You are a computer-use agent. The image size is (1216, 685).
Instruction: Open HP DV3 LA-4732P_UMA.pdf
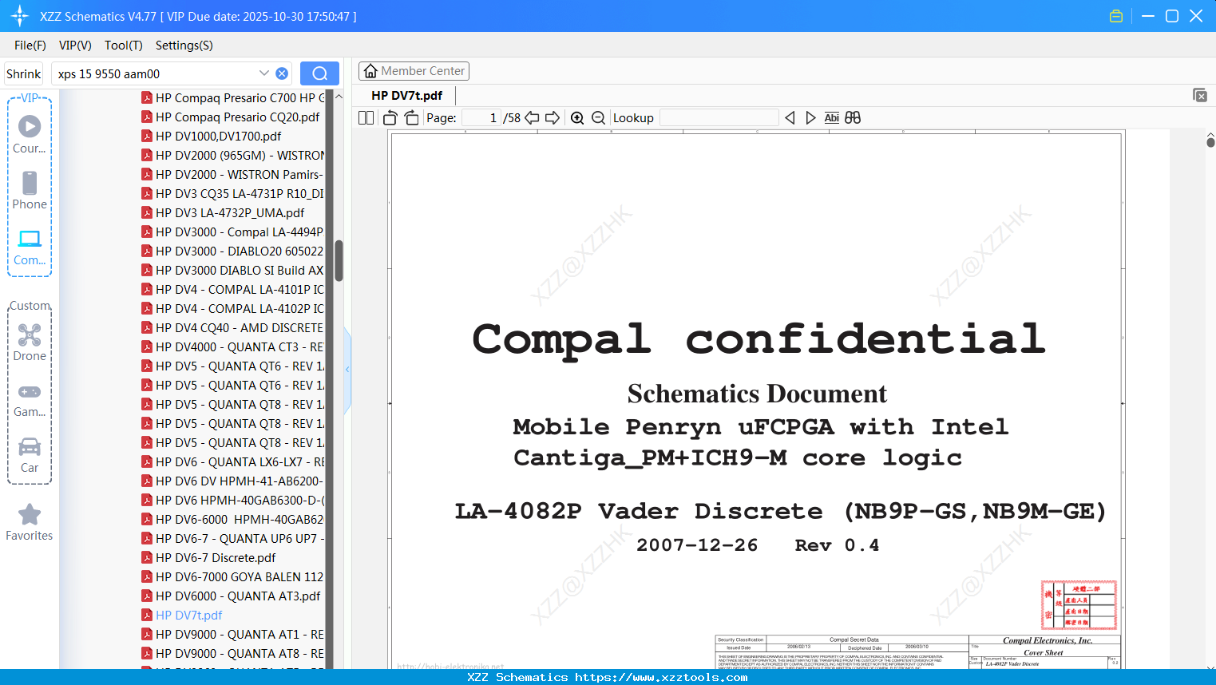coord(224,212)
